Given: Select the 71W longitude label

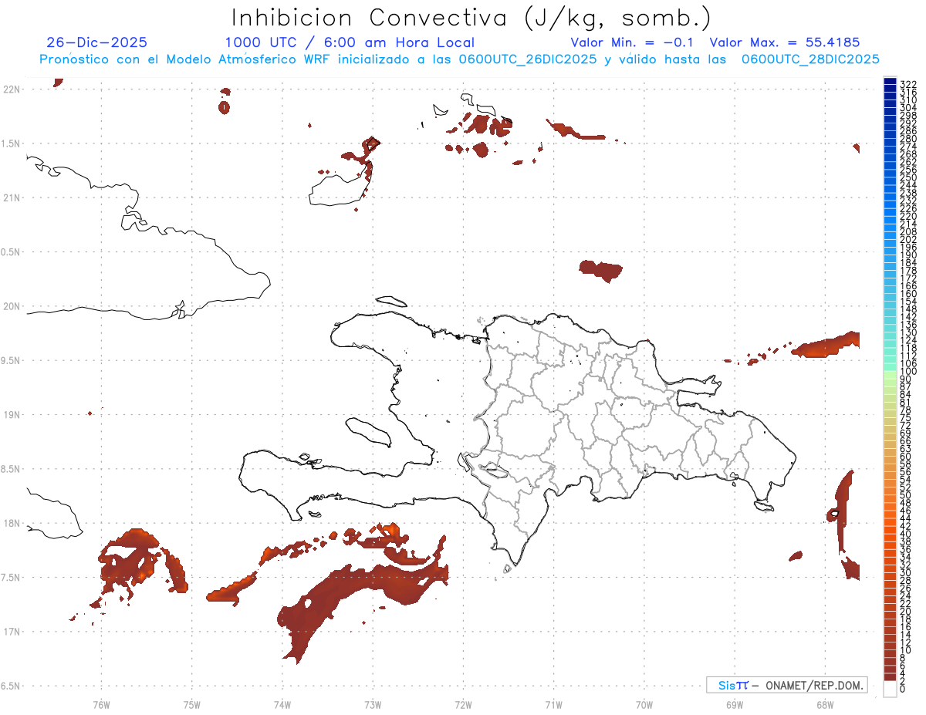Looking at the screenshot, I should [553, 704].
